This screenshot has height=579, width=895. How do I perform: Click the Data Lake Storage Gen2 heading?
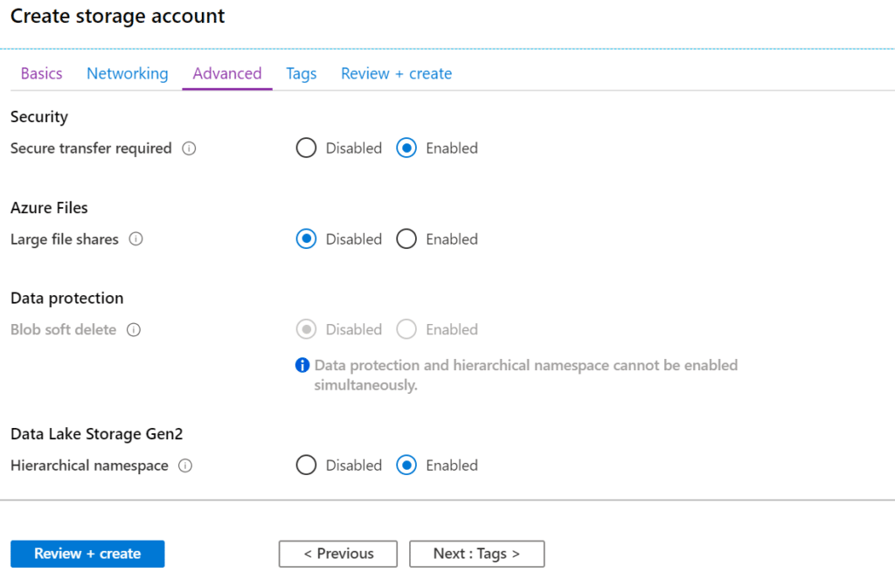[x=96, y=434]
